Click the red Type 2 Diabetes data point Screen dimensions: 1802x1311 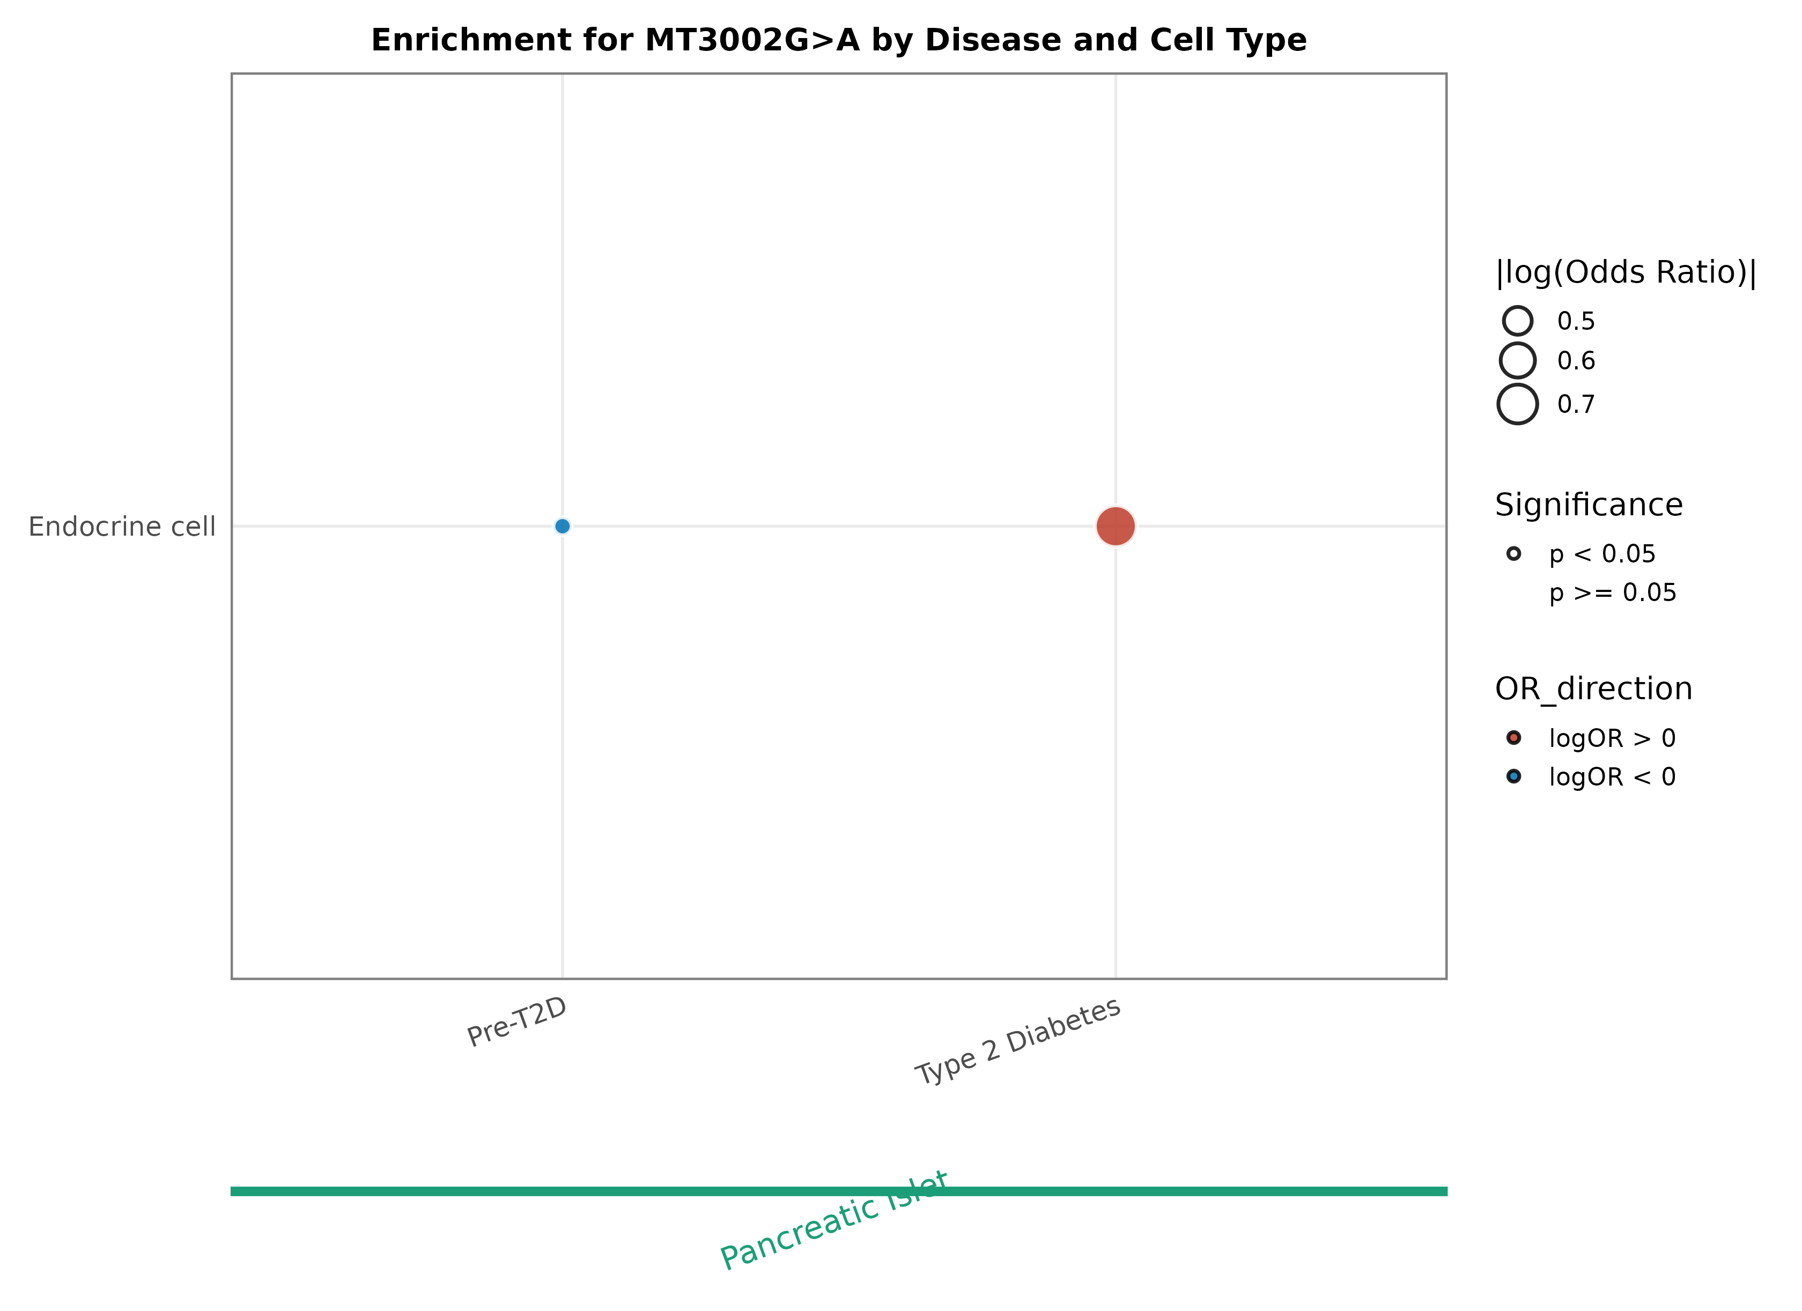coord(1116,526)
